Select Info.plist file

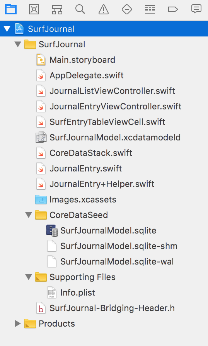[x=78, y=292]
